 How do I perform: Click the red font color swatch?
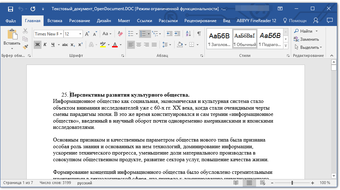point(115,45)
